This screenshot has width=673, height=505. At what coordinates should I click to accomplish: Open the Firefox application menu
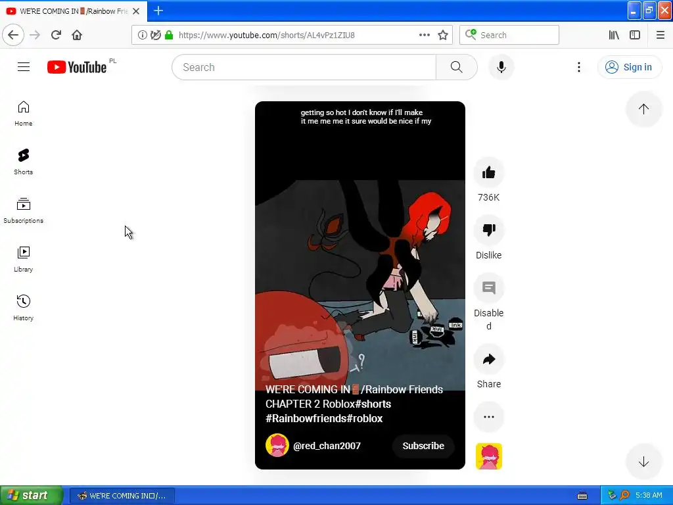tap(661, 36)
